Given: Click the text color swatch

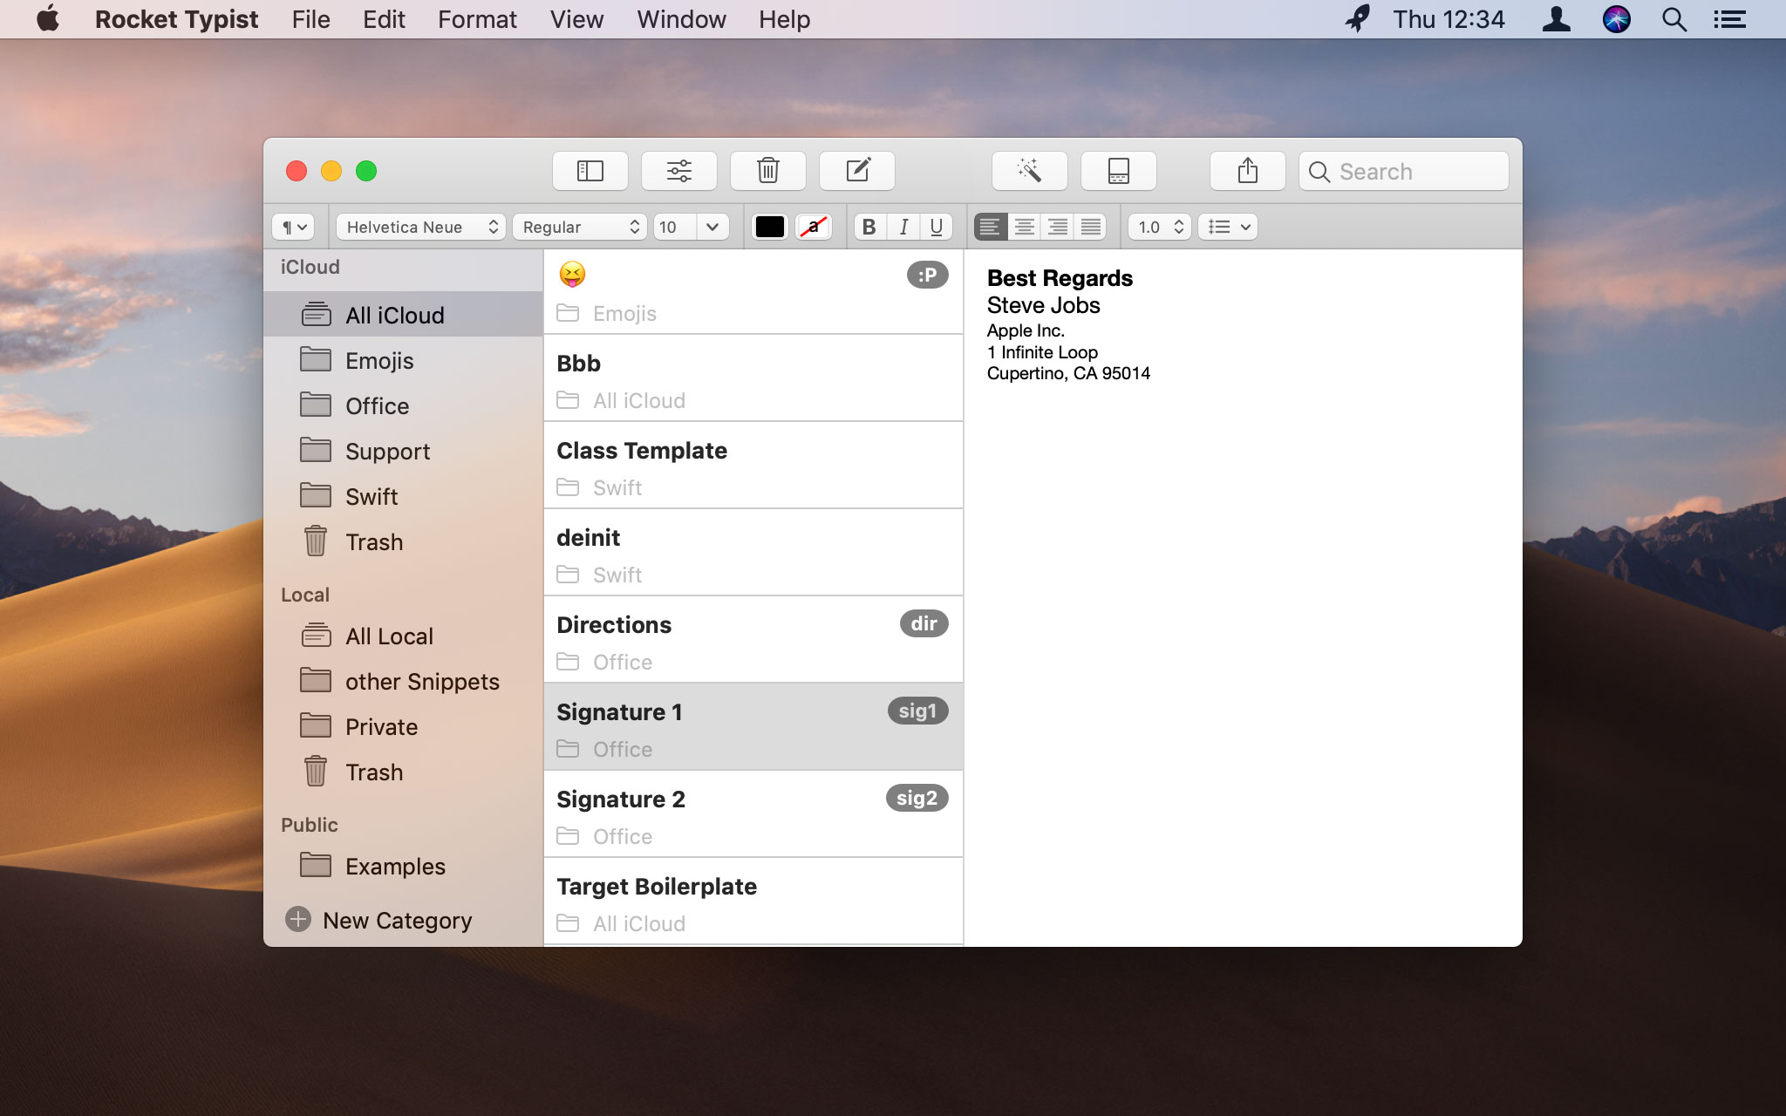Looking at the screenshot, I should pos(767,227).
